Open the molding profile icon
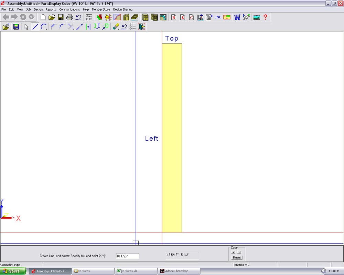Image resolution: width=344 pixels, height=275 pixels. click(x=117, y=17)
